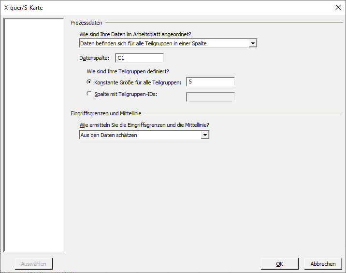This screenshot has width=346, height=273.
Task: Click 'Aus den Daten schätzen' combo box
Action: pos(144,135)
